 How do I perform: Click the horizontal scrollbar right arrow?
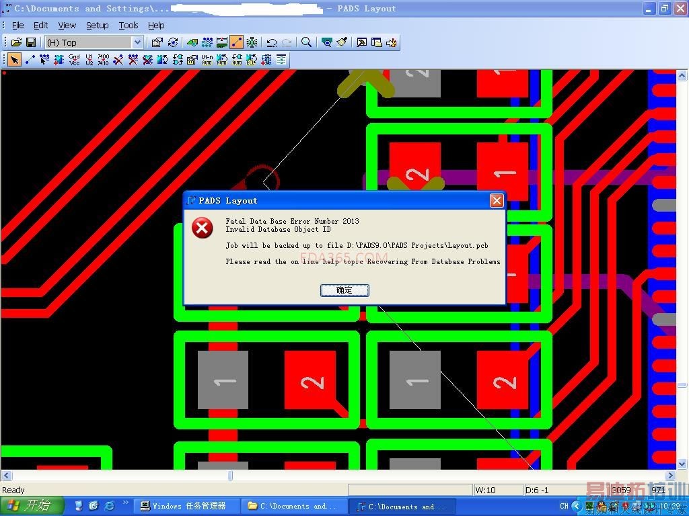[671, 475]
